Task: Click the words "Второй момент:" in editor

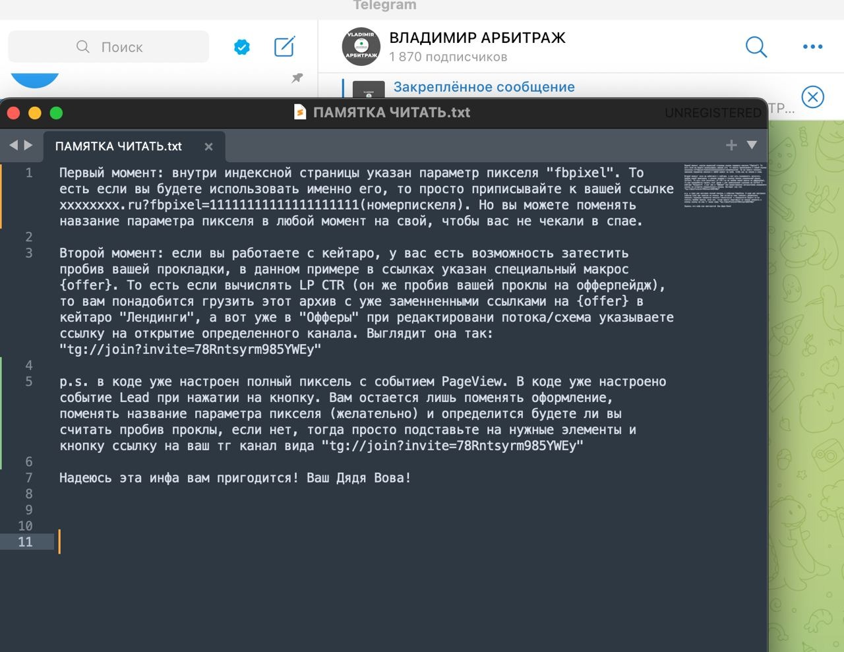Action: click(x=111, y=253)
